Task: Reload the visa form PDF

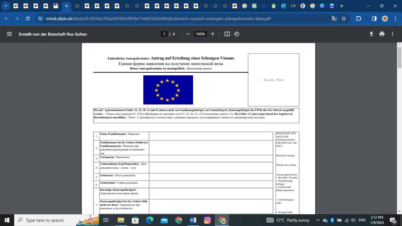Action: [28, 19]
